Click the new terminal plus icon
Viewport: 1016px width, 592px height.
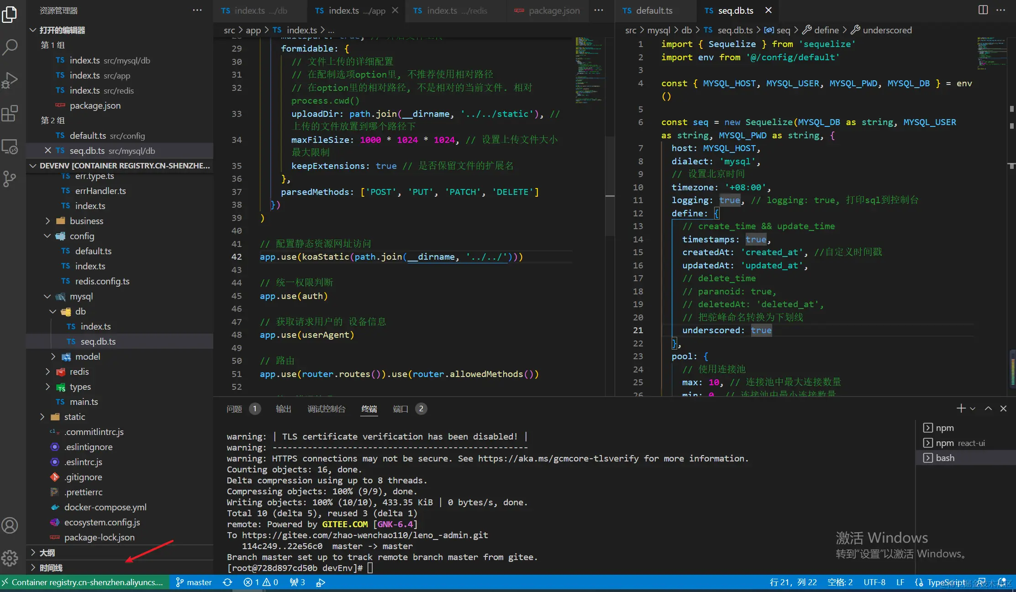coord(961,409)
